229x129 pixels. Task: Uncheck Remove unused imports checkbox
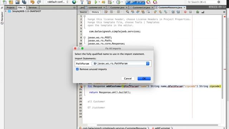click(x=77, y=69)
